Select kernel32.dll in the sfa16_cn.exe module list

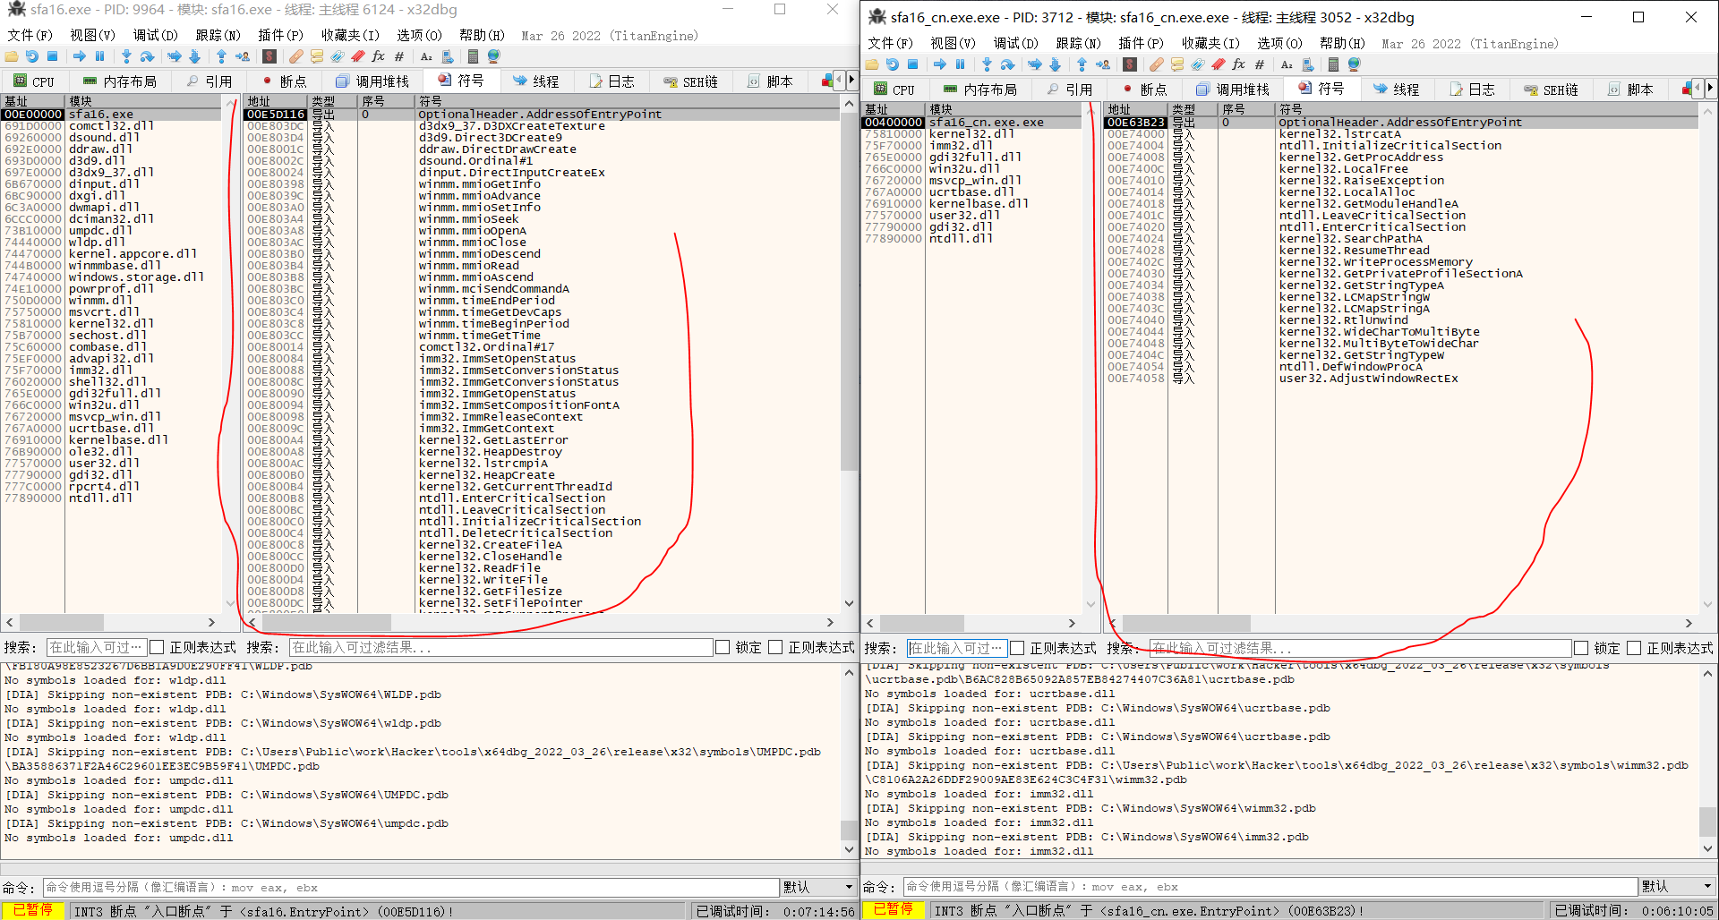coord(971,134)
